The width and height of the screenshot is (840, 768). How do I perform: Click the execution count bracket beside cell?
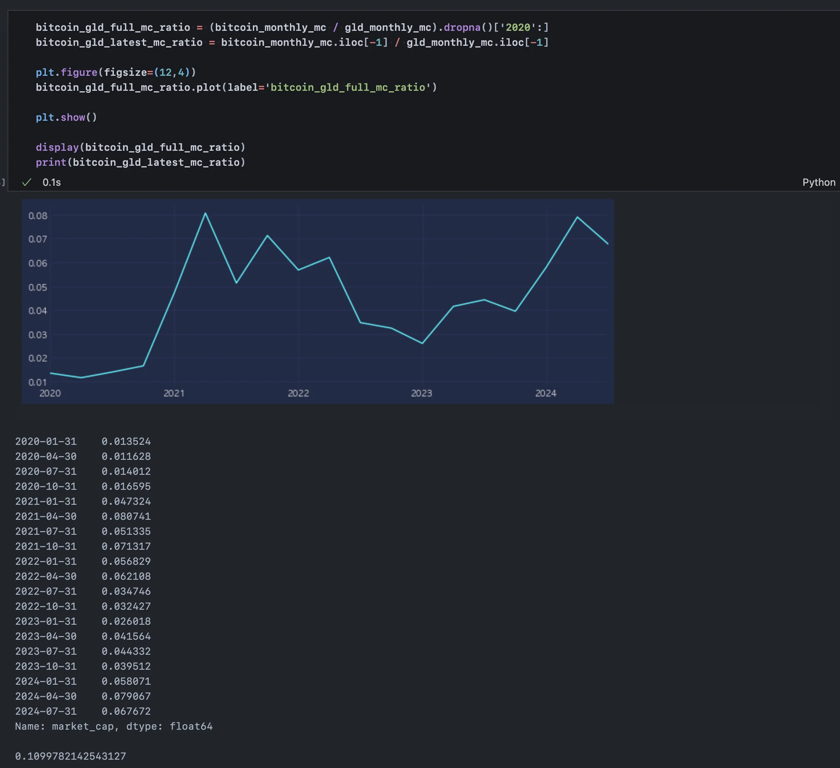tap(3, 182)
